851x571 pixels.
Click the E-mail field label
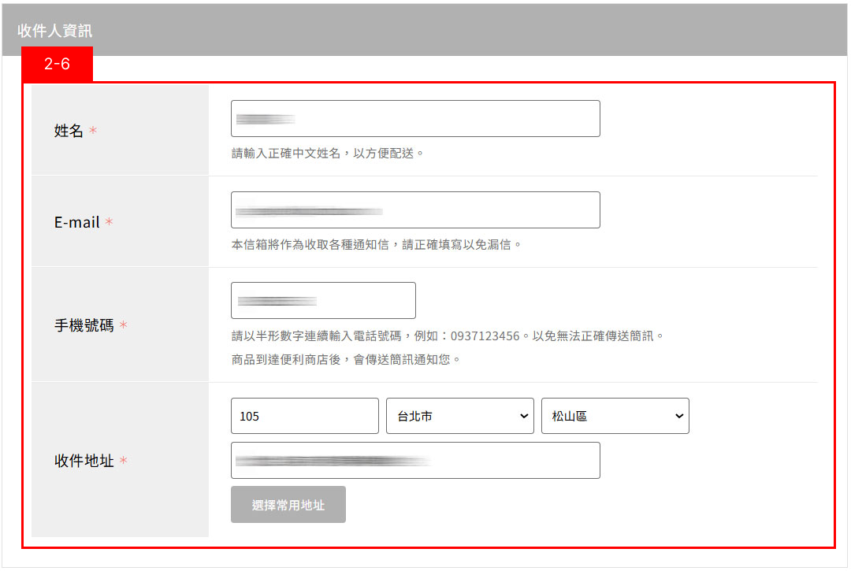tap(76, 223)
